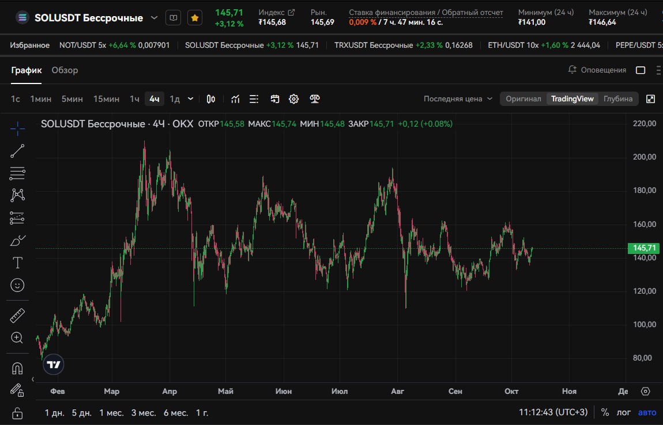Viewport: 663px width, 425px height.
Task: Set chart range to 3 мес.
Action: 144,413
